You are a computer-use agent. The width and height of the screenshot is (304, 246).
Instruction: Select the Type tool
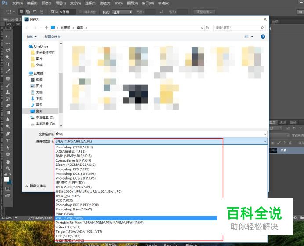[8, 140]
